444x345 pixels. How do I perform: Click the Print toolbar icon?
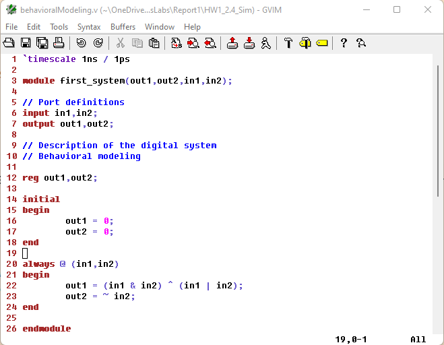[x=59, y=43]
